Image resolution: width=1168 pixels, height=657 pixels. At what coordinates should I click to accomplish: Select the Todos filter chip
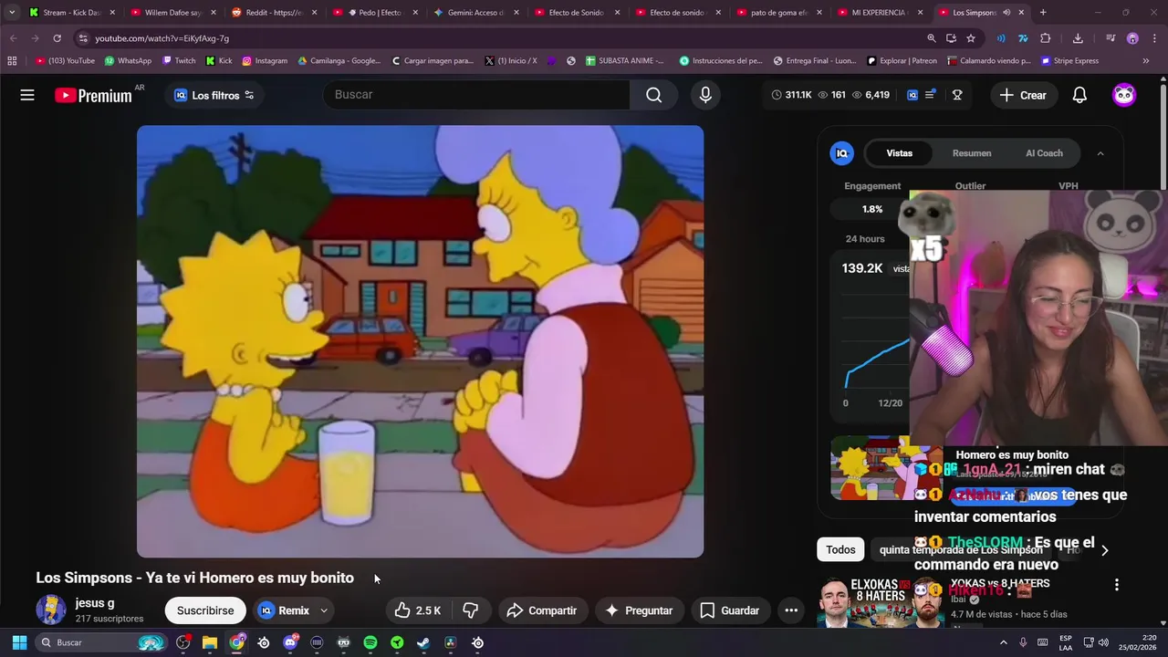tap(840, 549)
